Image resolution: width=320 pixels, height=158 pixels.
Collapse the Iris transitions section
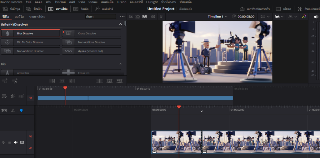click(121, 64)
